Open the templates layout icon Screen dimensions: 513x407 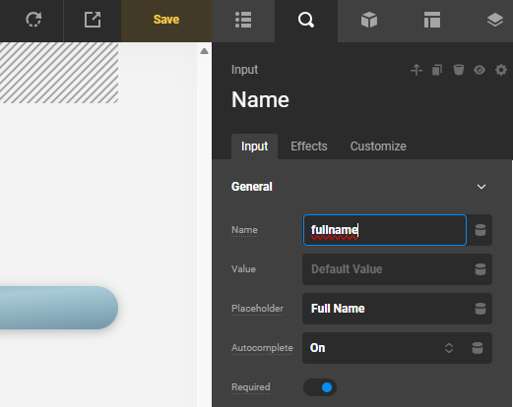click(432, 20)
